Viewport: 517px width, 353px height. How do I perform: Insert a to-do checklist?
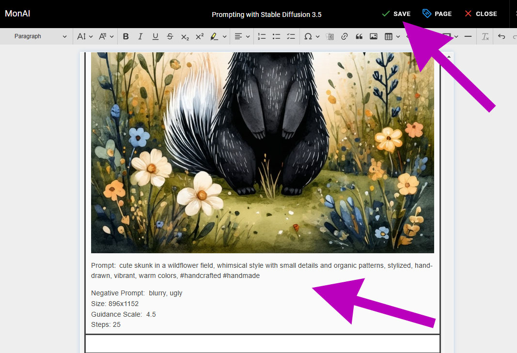[x=291, y=36]
